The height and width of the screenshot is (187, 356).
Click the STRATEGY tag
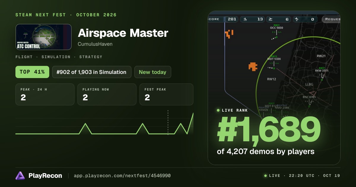pos(91,57)
